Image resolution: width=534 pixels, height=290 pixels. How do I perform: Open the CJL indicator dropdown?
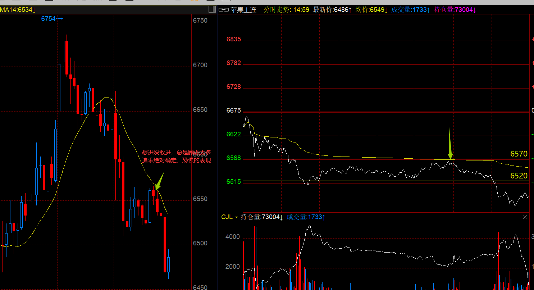click(236, 217)
